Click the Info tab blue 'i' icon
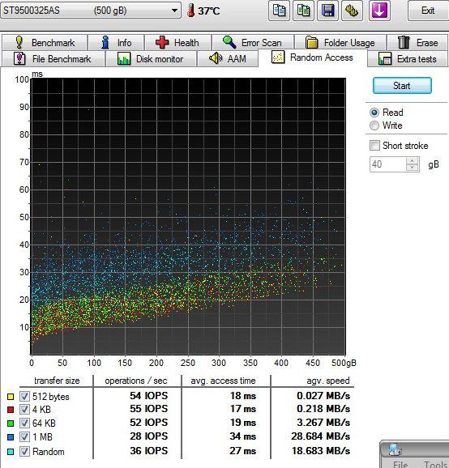The image size is (449, 468). [105, 42]
